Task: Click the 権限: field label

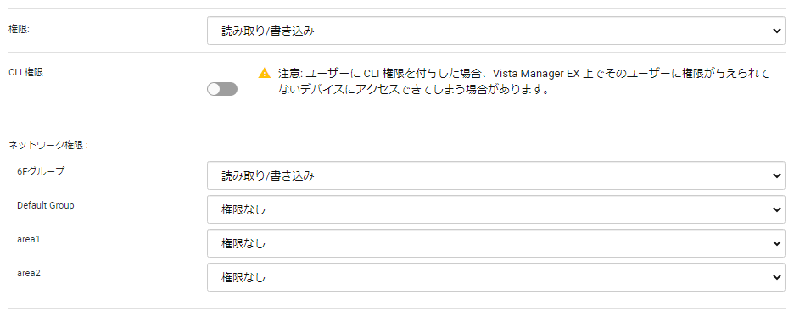Action: [20, 29]
